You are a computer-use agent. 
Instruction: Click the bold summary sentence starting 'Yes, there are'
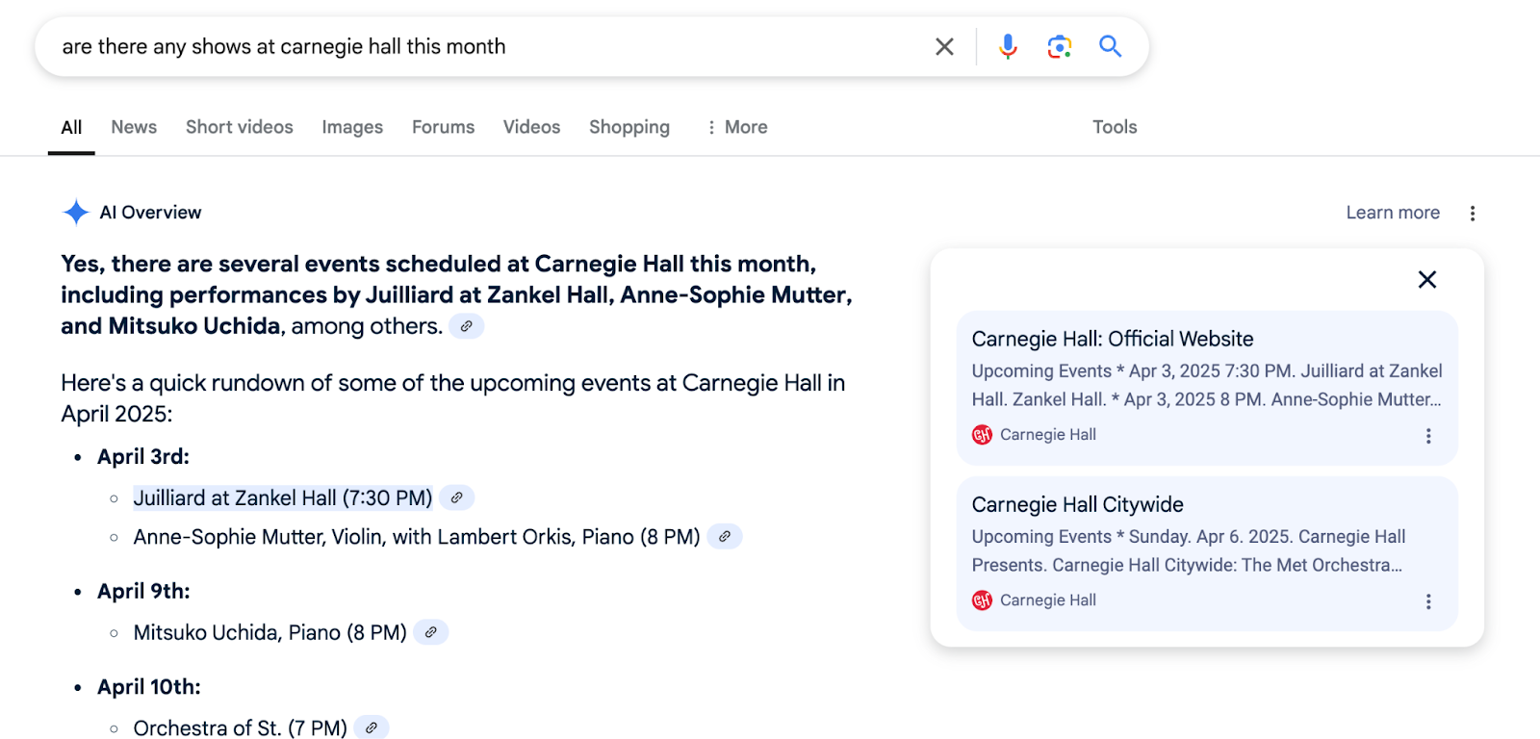[456, 294]
